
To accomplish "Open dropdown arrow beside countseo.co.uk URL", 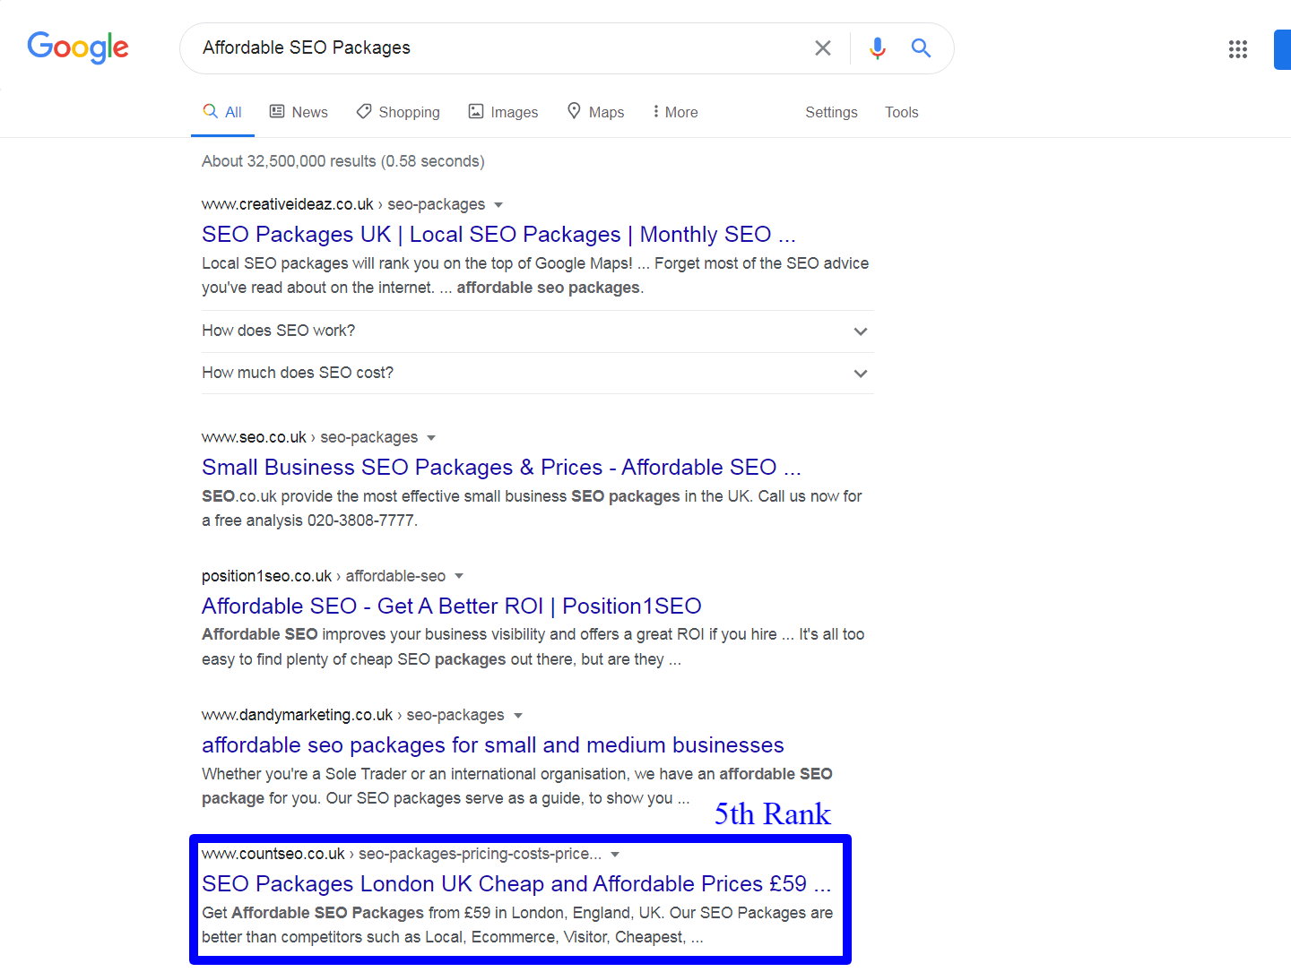I will (615, 855).
